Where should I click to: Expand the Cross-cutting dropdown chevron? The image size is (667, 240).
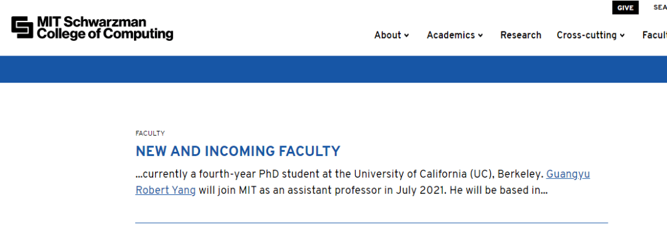tap(623, 36)
